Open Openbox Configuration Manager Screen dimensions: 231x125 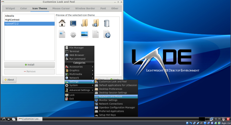click(x=116, y=107)
